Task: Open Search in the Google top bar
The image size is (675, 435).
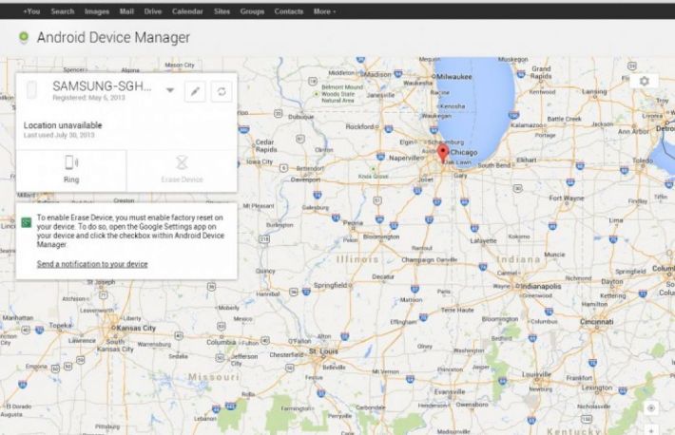Action: 63,11
